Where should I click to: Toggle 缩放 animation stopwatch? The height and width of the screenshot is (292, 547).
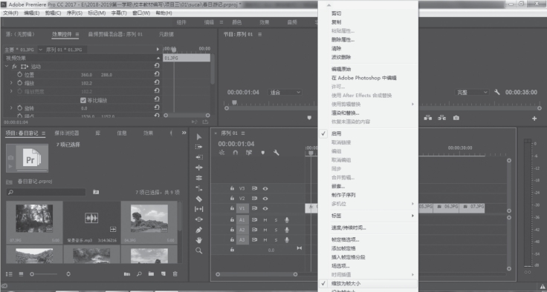[19, 83]
